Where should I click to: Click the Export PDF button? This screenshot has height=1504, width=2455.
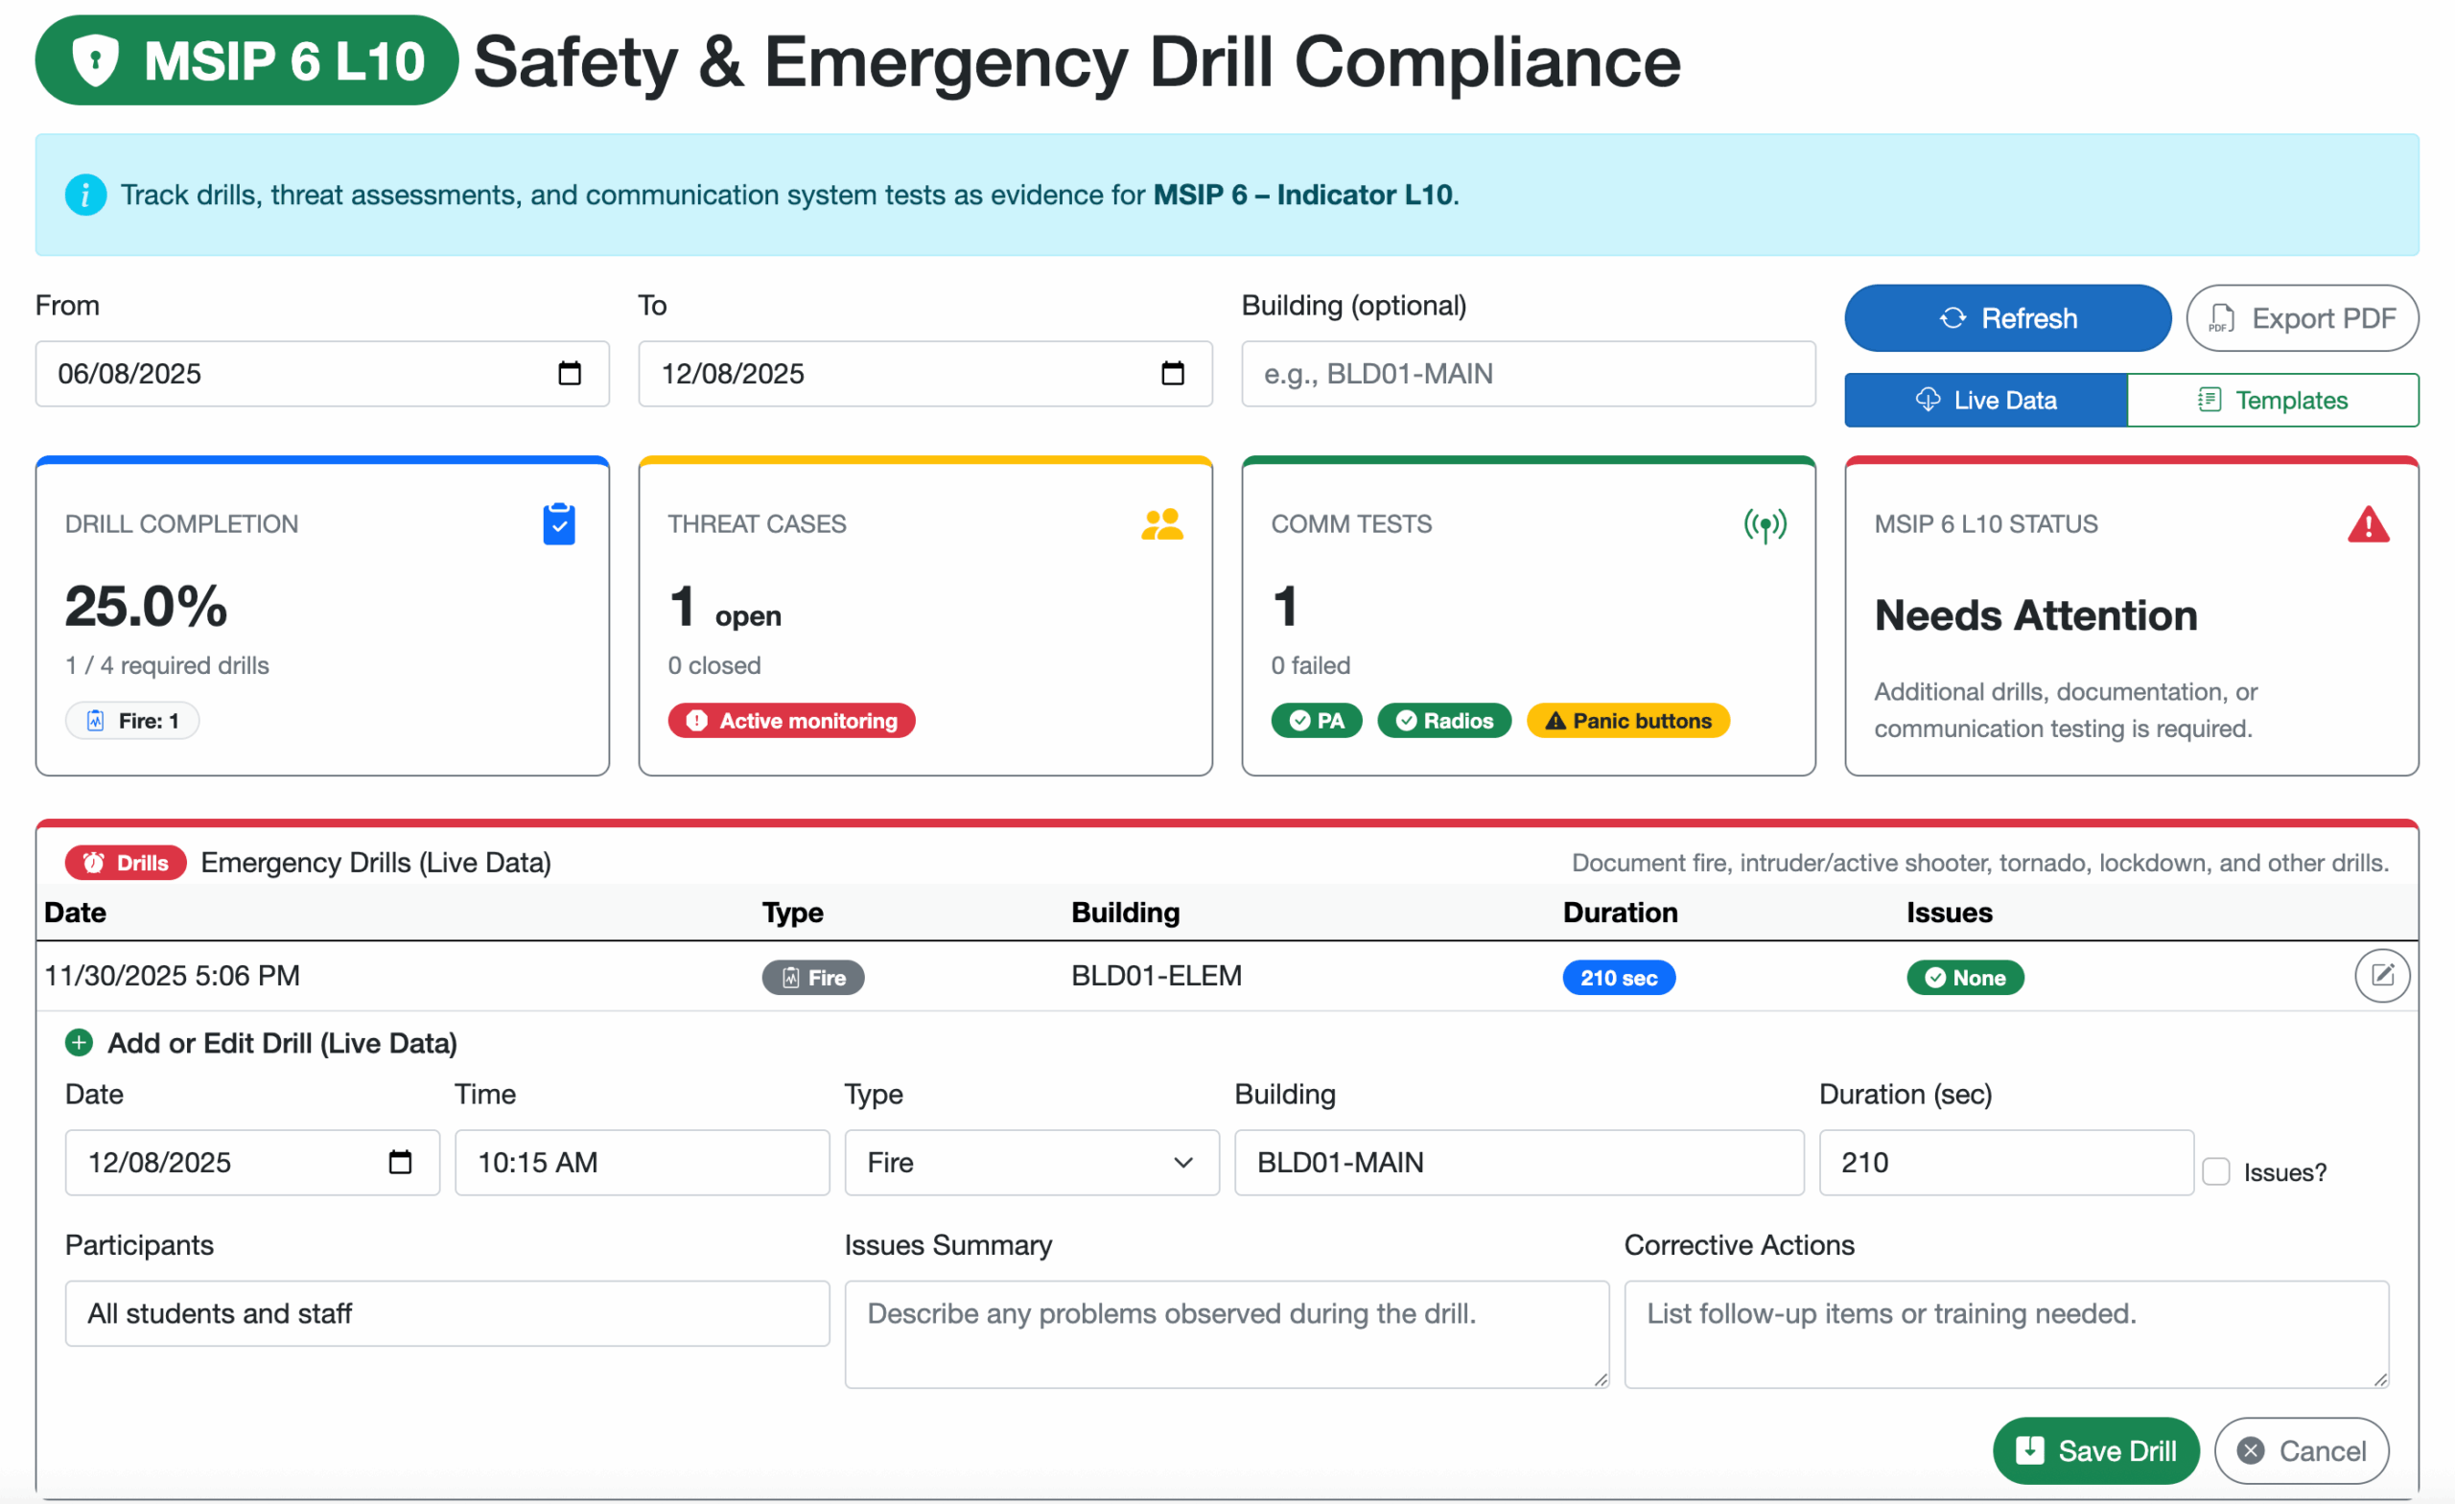pos(2302,317)
